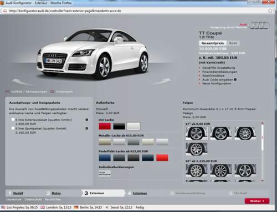
Task: Select the first 17" wheel thumbnail
Action: [197, 134]
